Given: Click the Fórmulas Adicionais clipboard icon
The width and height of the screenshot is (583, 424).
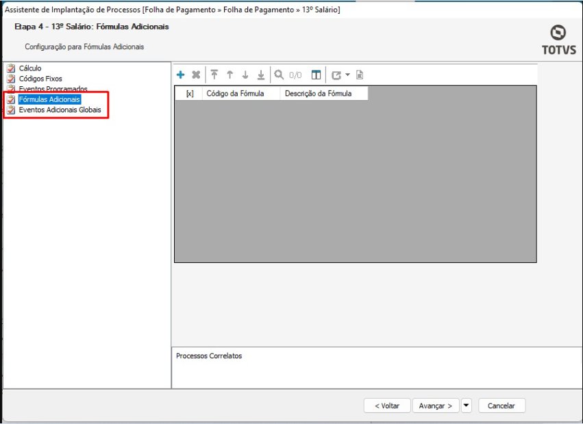Looking at the screenshot, I should point(11,99).
